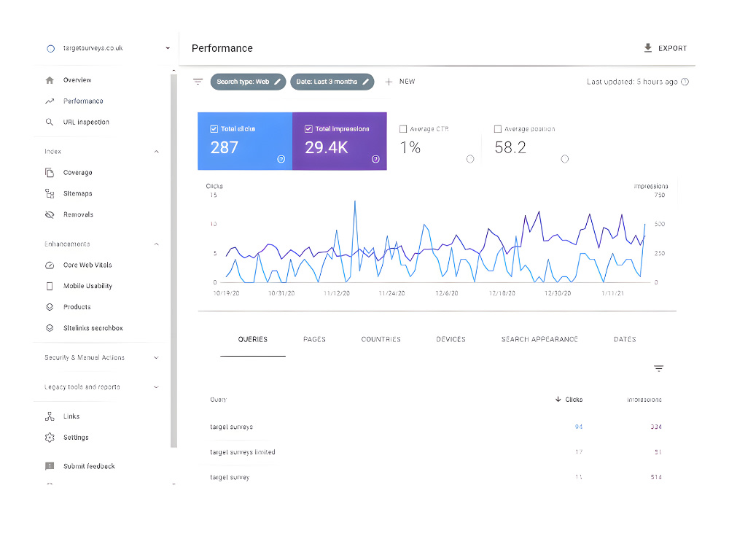This screenshot has width=729, height=547.
Task: Click the 58.2 average position value
Action: [x=510, y=147]
